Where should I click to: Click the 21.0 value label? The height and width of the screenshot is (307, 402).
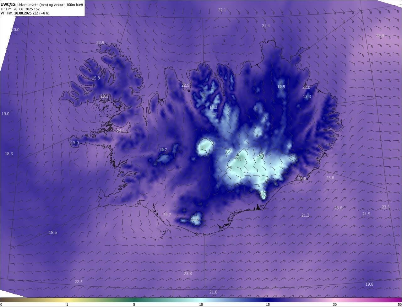click(x=213, y=292)
